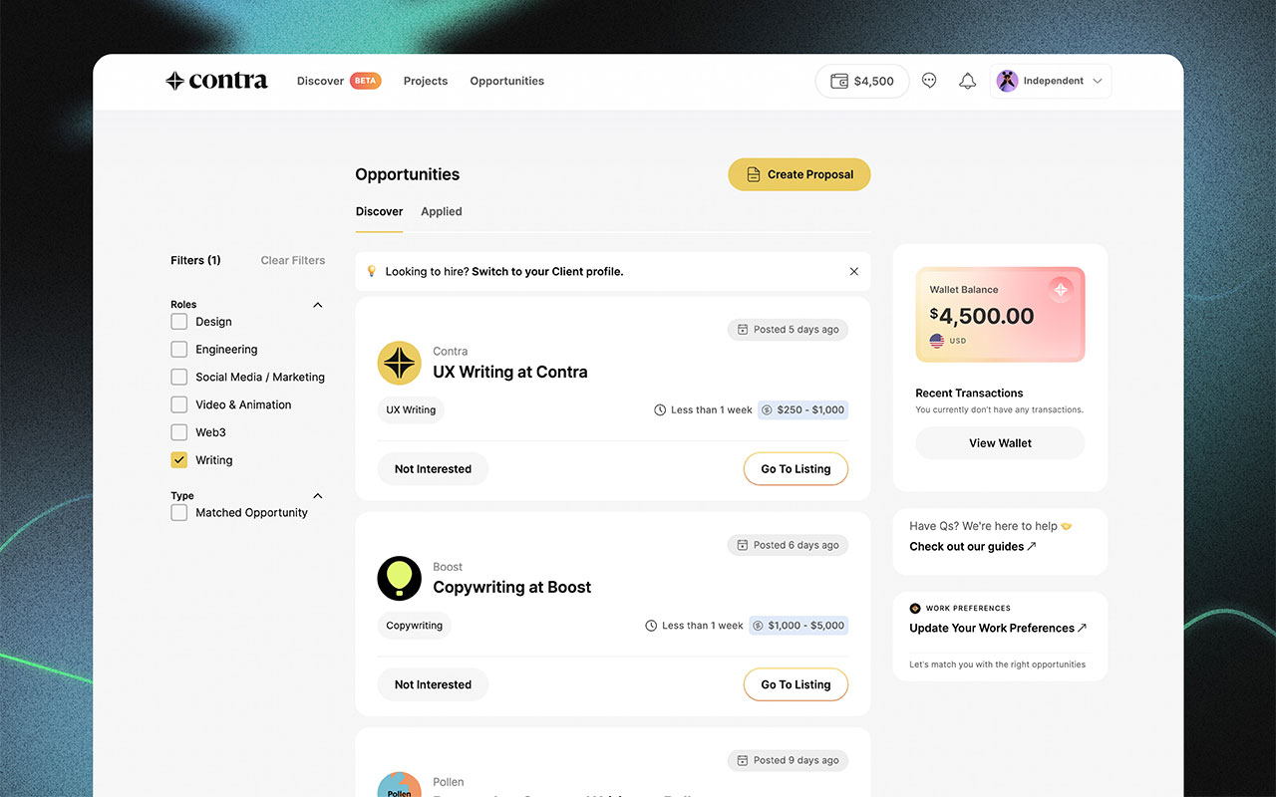Click the US flag USD currency icon

tap(937, 341)
